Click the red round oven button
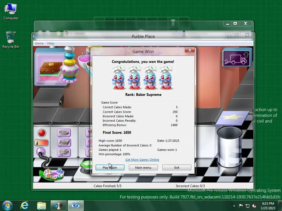Screen dimensions: 282x211 (42, 133)
